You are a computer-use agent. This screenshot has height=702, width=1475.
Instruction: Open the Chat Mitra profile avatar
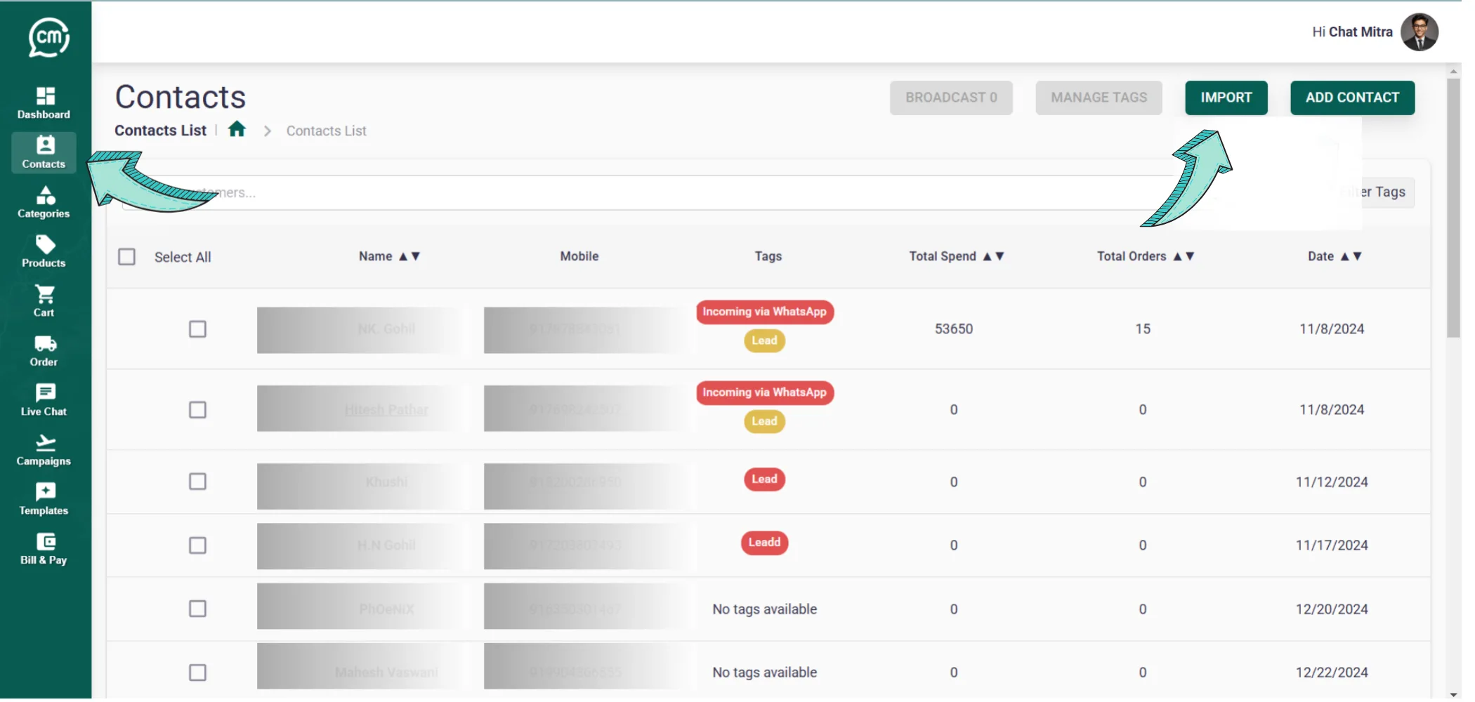pos(1420,32)
